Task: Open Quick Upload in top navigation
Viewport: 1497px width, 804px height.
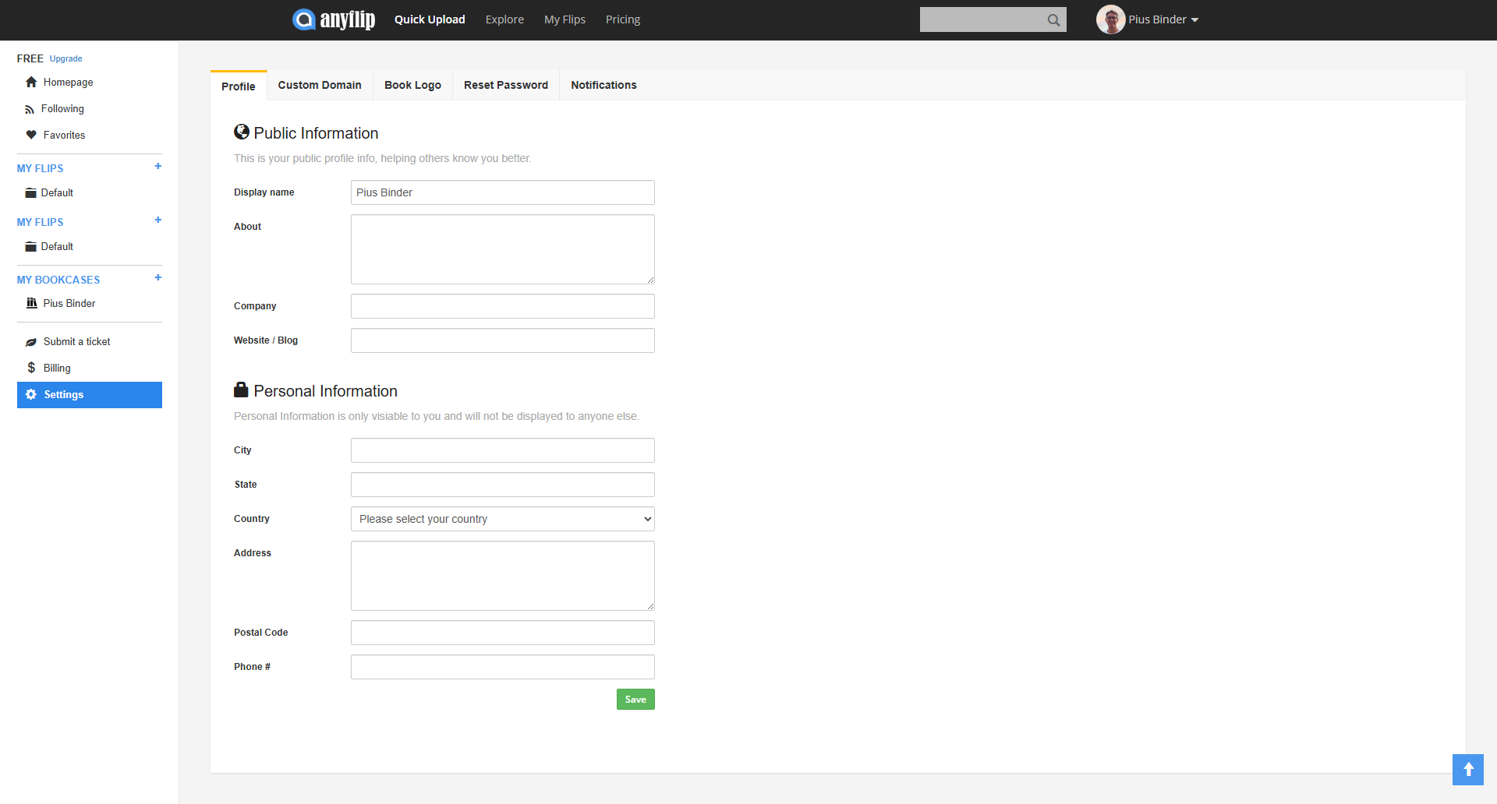Action: click(x=430, y=19)
